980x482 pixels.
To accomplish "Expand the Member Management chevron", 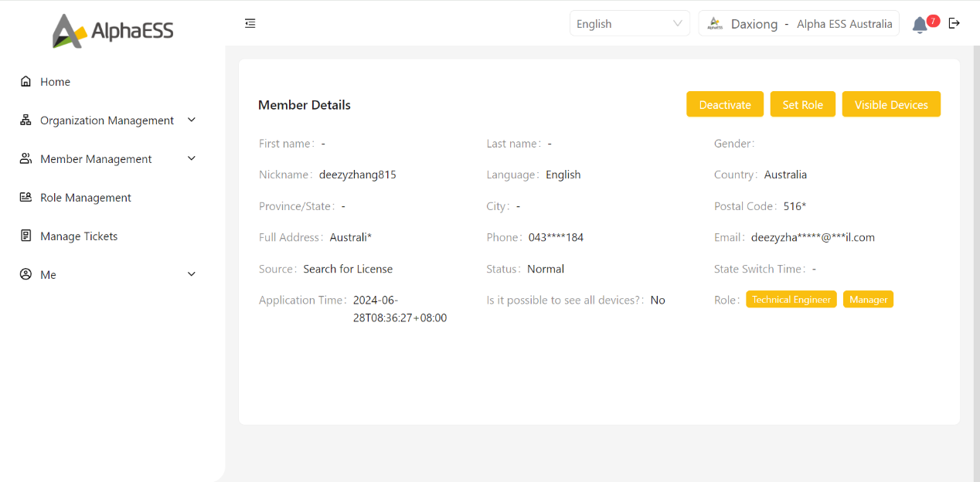I will point(192,158).
